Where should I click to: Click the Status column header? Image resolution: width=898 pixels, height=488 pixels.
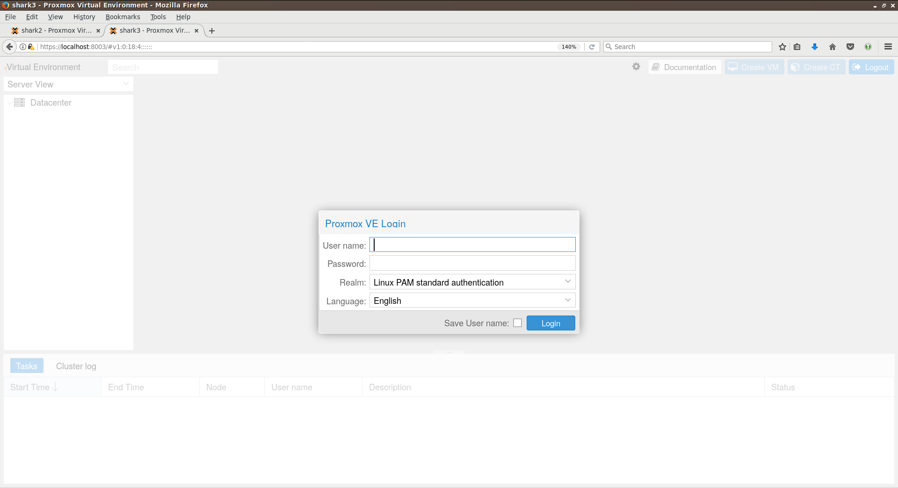tap(829, 387)
